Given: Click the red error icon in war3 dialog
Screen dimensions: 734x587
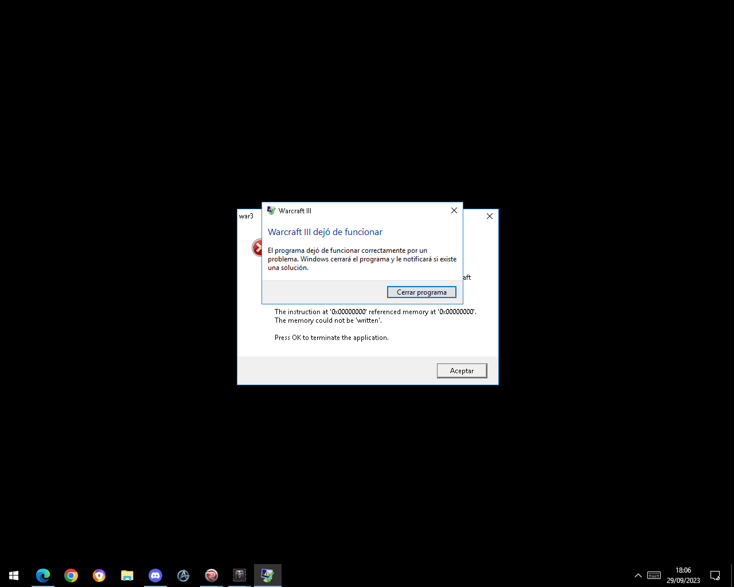Looking at the screenshot, I should 257,248.
